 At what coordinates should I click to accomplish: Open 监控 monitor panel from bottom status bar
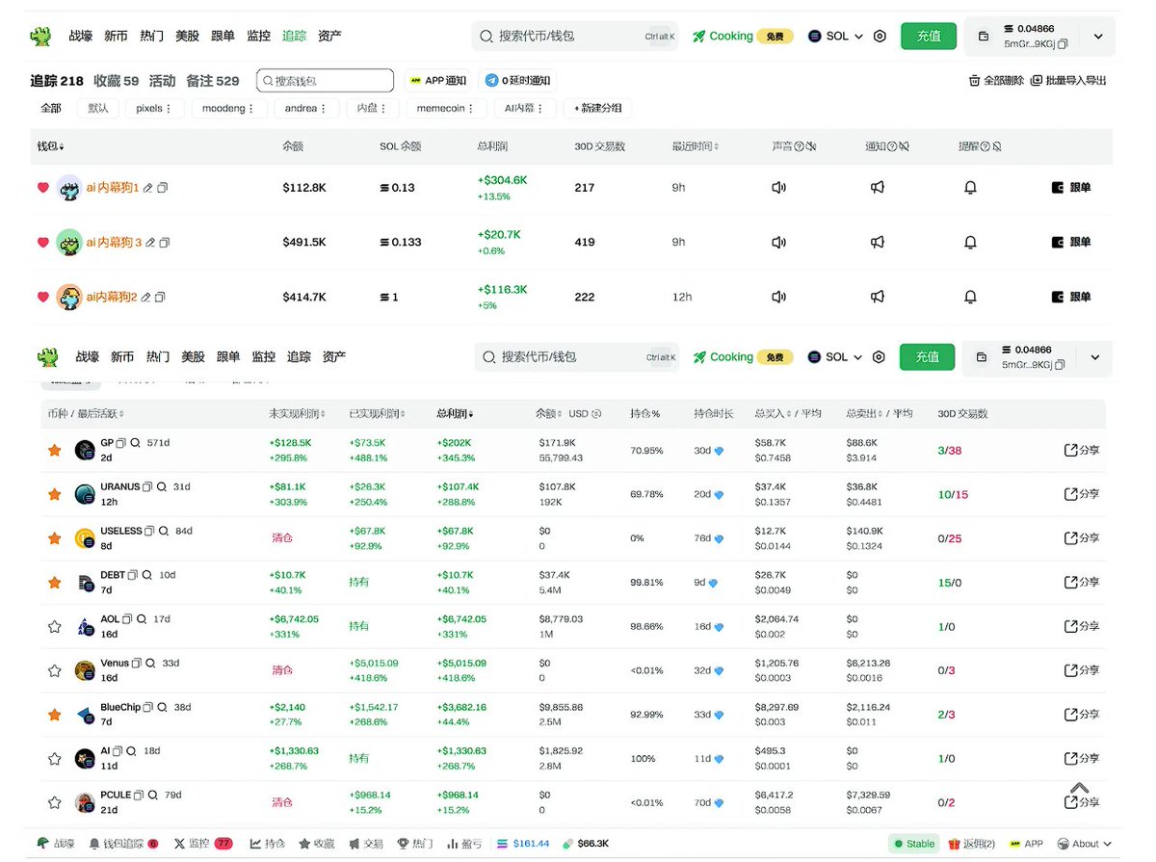coord(200,843)
